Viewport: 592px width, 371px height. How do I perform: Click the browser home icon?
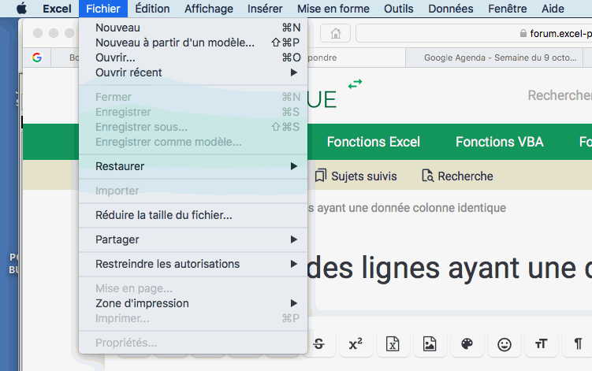pyautogui.click(x=336, y=33)
